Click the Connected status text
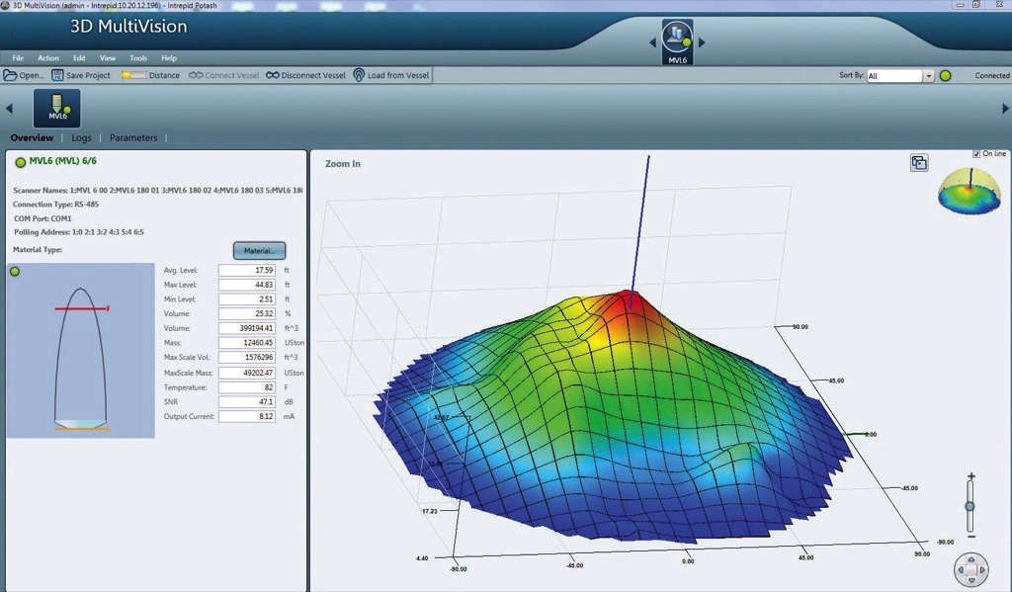Screen dimensions: 1012x592 point(992,75)
